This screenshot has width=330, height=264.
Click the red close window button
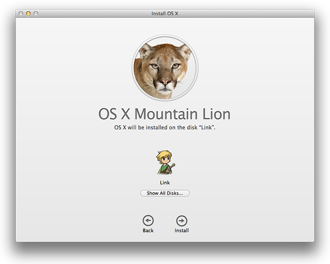[x=21, y=13]
